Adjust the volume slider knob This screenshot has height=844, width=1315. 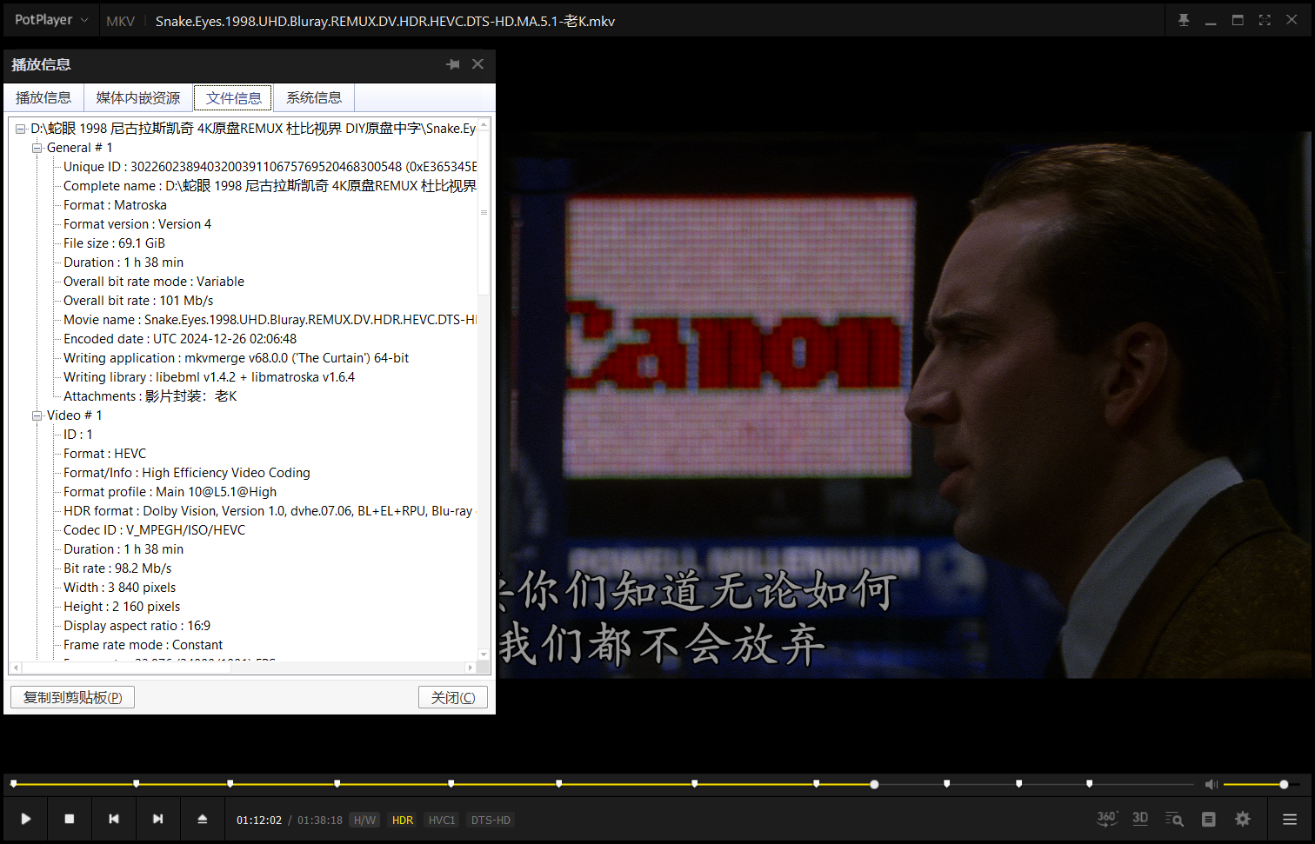pos(1284,784)
